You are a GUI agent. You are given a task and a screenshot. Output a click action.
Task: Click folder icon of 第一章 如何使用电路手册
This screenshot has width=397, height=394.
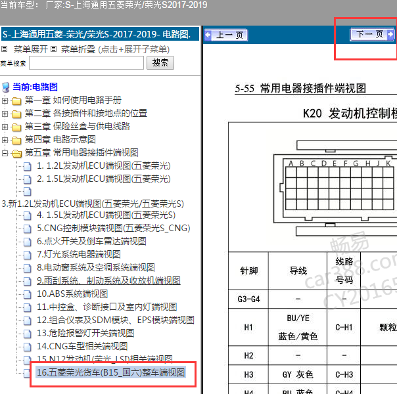16,101
